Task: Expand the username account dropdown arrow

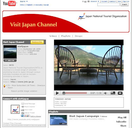Action: [x=98, y=1]
